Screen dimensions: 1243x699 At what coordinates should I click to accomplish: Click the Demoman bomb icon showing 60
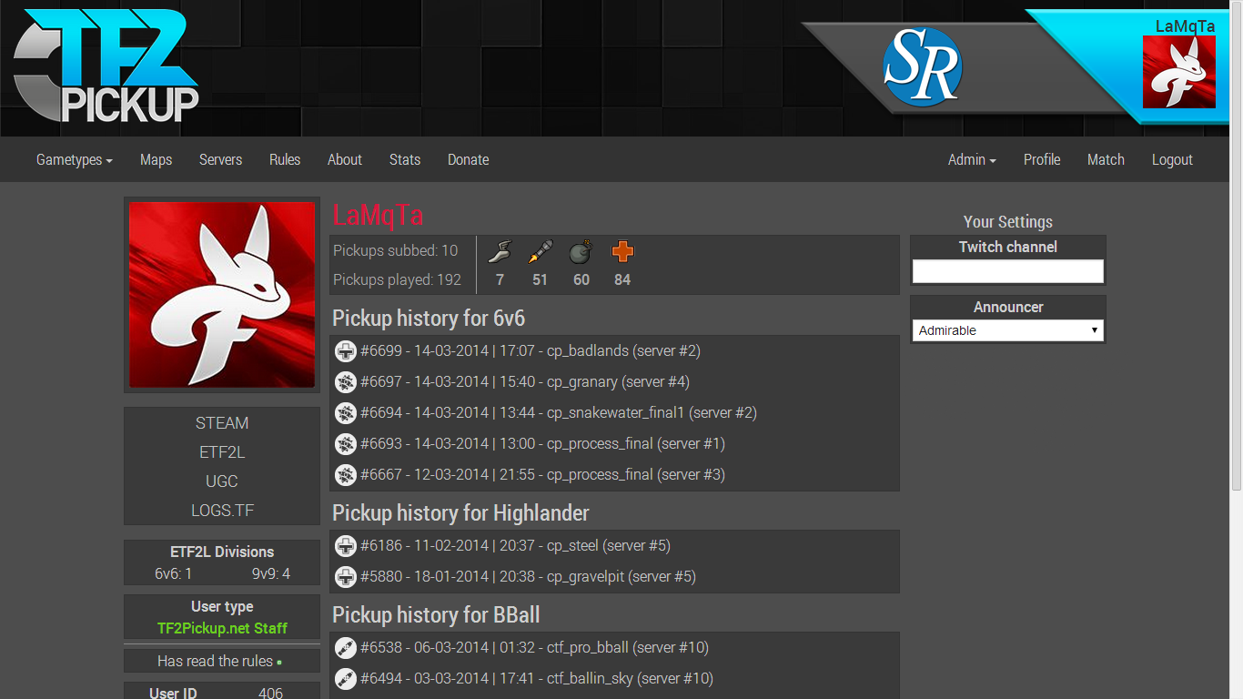coord(581,252)
